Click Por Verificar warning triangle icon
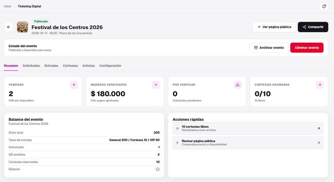Image resolution: width=334 pixels, height=182 pixels. (x=237, y=85)
